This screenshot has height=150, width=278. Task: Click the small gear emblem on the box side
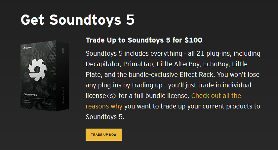click(63, 51)
